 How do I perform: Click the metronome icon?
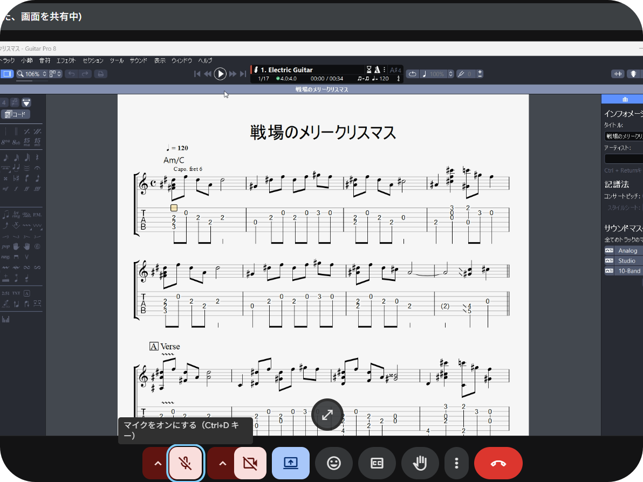[x=377, y=70]
